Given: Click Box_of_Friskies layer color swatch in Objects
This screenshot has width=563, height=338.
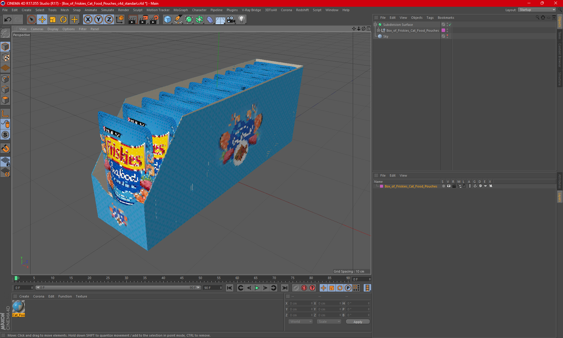Looking at the screenshot, I should 443,31.
